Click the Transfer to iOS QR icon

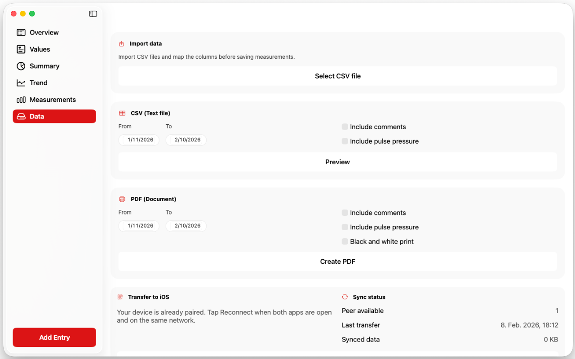(120, 297)
